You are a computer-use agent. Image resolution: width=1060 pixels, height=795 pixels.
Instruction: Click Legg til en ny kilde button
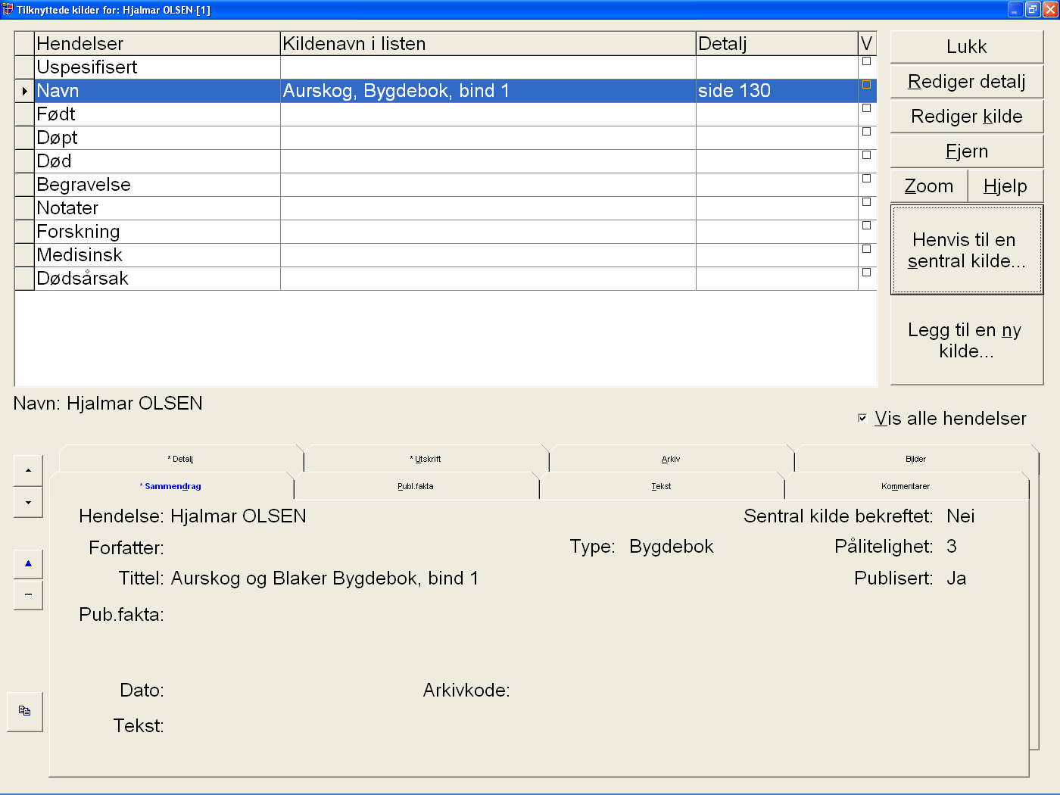coord(967,341)
